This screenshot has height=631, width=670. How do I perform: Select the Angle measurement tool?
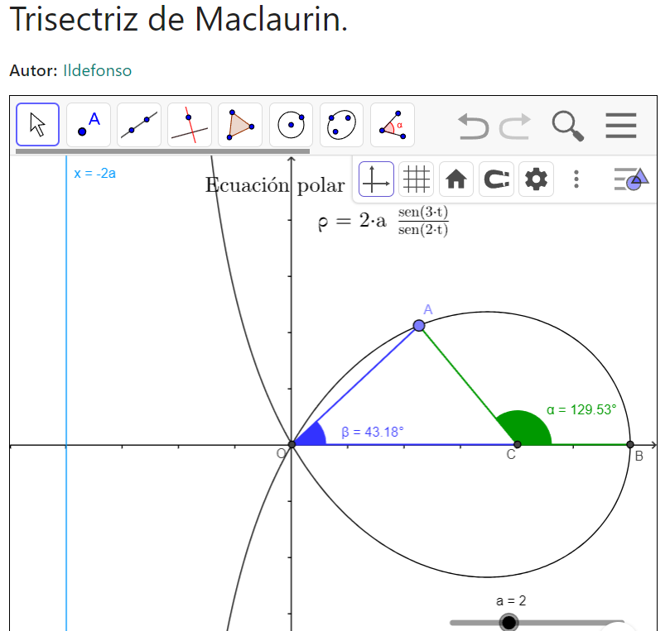click(x=392, y=125)
